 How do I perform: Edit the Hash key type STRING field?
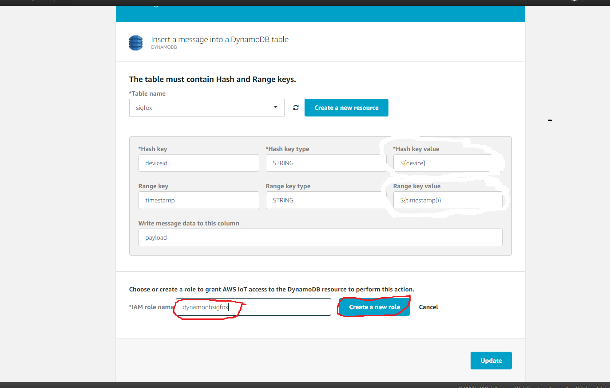326,163
